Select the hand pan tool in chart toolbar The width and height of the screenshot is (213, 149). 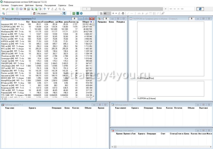[x=123, y=13]
